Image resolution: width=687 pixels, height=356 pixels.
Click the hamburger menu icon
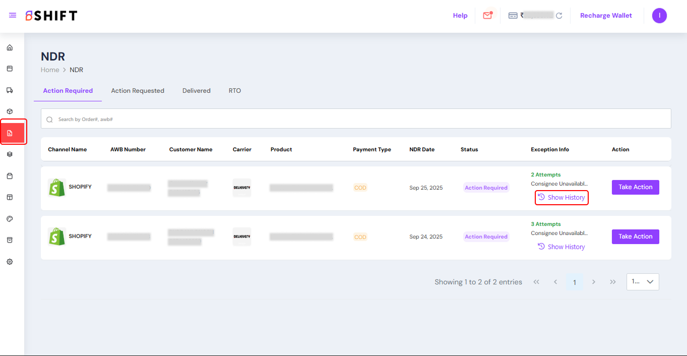13,16
